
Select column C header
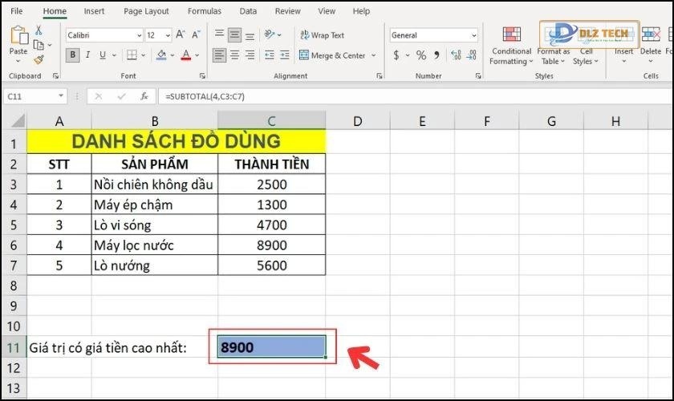pos(271,121)
